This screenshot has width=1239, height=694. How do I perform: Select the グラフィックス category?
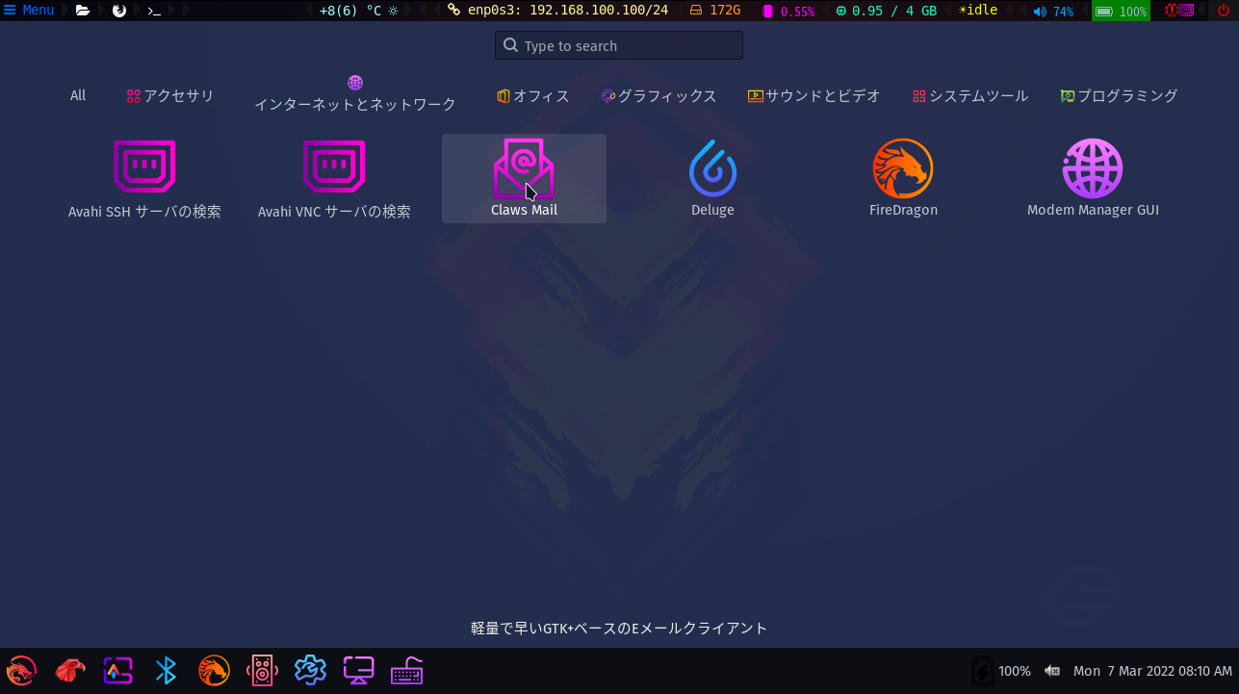click(659, 95)
